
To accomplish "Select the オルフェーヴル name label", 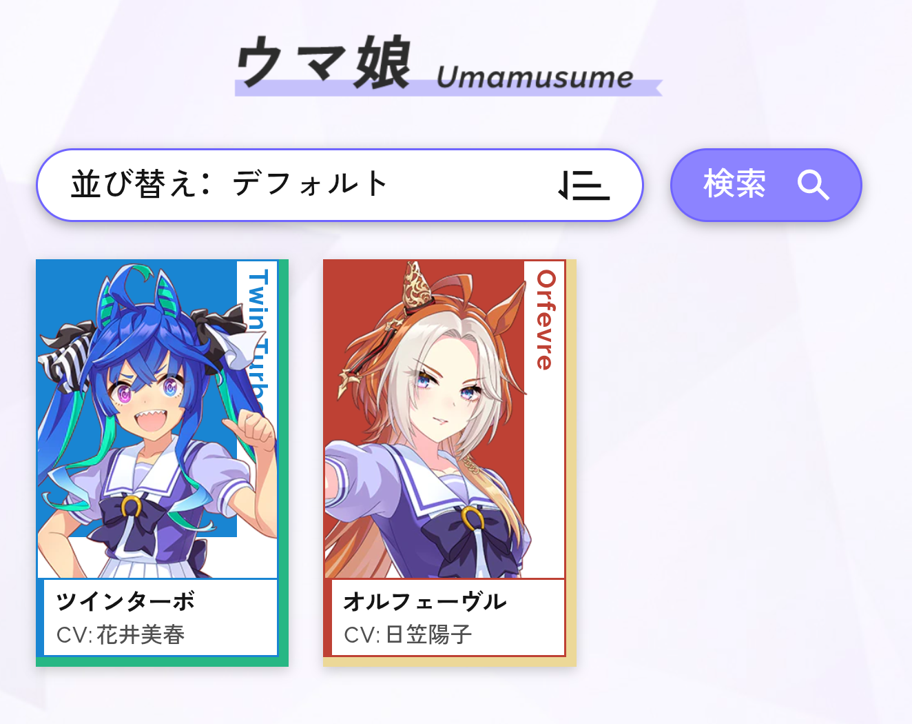I will coord(425,601).
